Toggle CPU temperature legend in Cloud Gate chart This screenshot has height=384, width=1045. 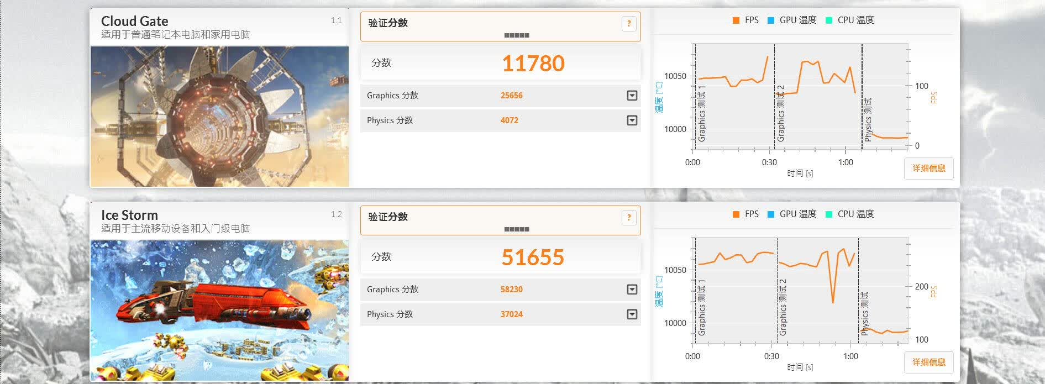[849, 20]
